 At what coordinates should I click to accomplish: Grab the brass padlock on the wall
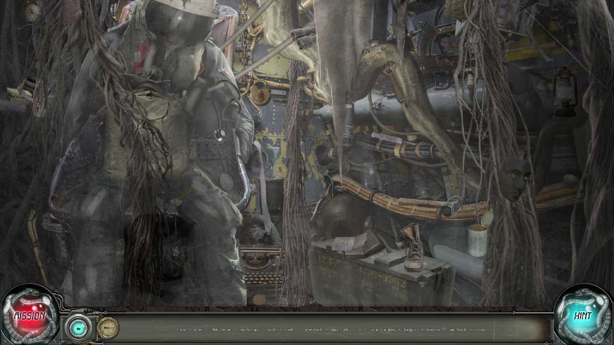click(x=260, y=92)
